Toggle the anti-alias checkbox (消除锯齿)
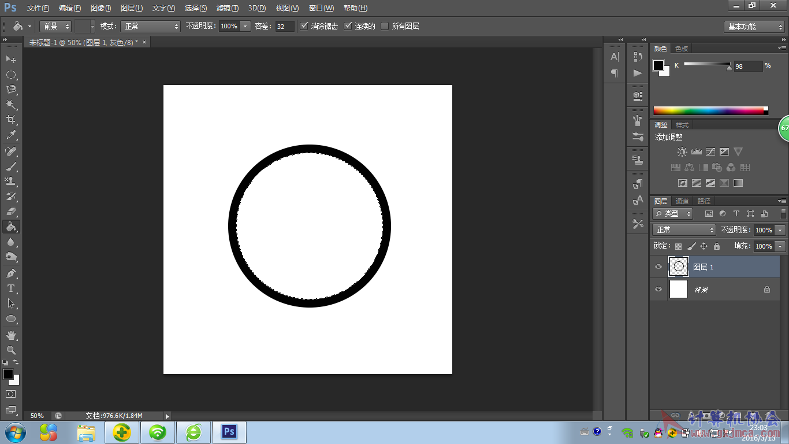The image size is (789, 444). (x=304, y=26)
